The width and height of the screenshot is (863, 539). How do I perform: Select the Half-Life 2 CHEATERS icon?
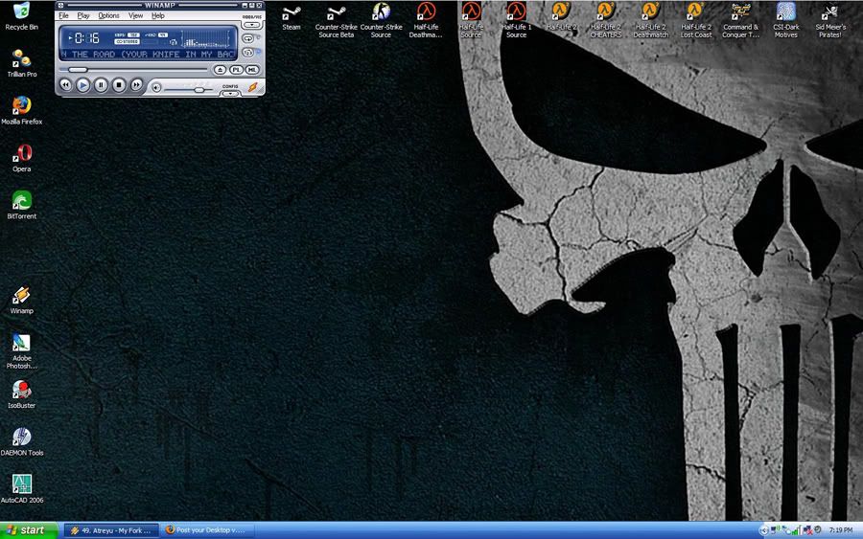tap(606, 20)
